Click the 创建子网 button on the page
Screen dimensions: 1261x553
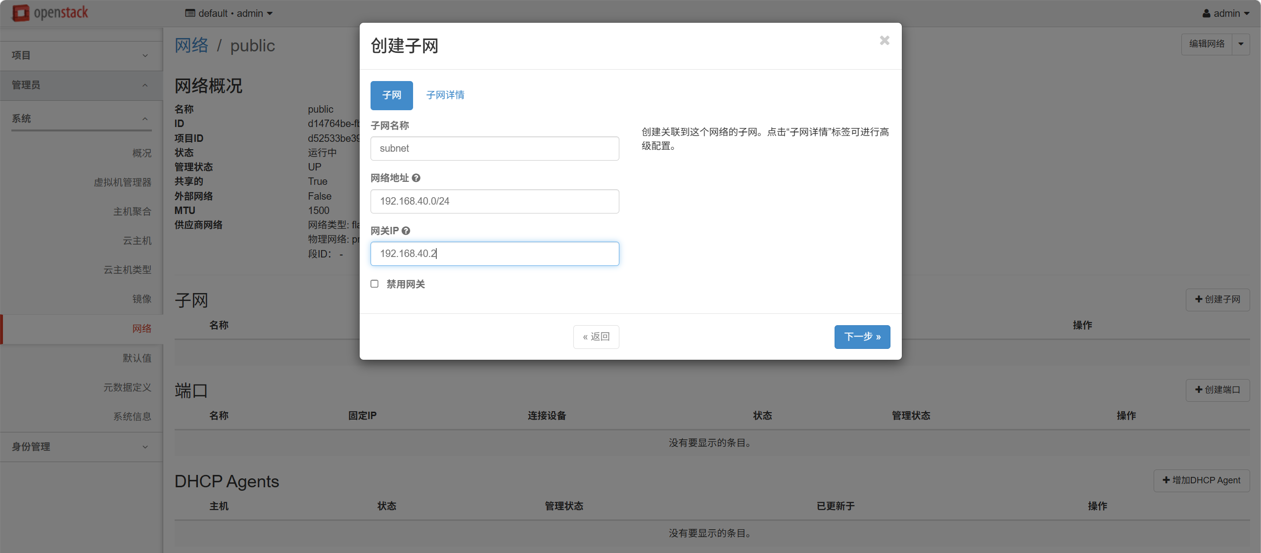click(1217, 299)
